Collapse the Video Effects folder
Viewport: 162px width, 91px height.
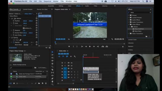point(128,25)
